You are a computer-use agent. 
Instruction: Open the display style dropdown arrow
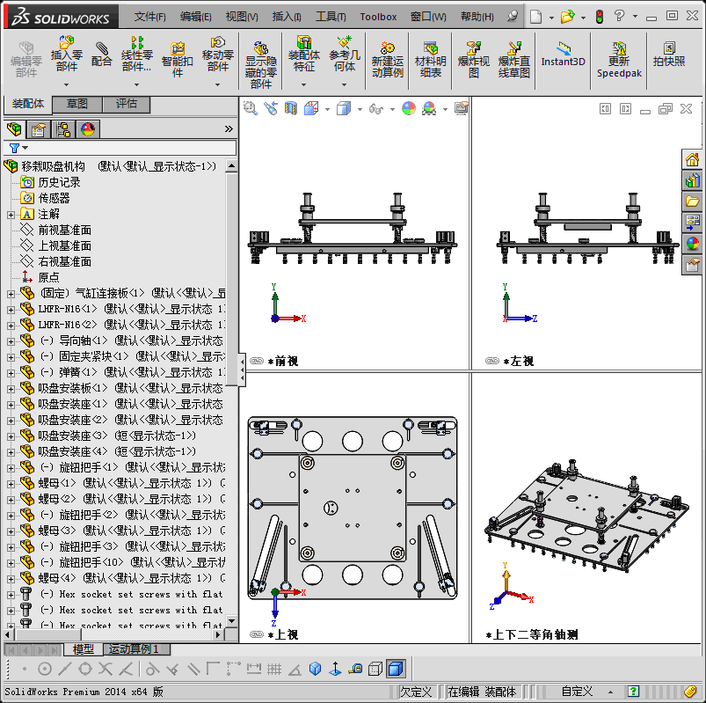[x=360, y=109]
